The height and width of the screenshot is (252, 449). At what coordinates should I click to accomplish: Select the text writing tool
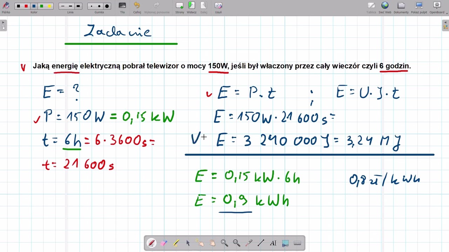(273, 243)
